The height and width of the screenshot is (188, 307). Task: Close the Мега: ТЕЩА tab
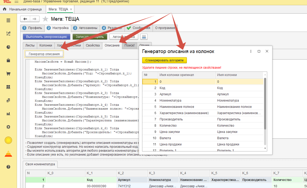71,9
